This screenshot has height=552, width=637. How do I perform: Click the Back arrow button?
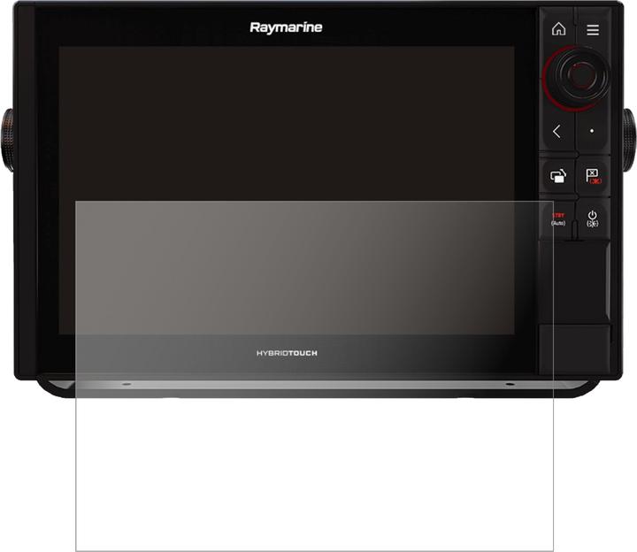click(x=557, y=131)
